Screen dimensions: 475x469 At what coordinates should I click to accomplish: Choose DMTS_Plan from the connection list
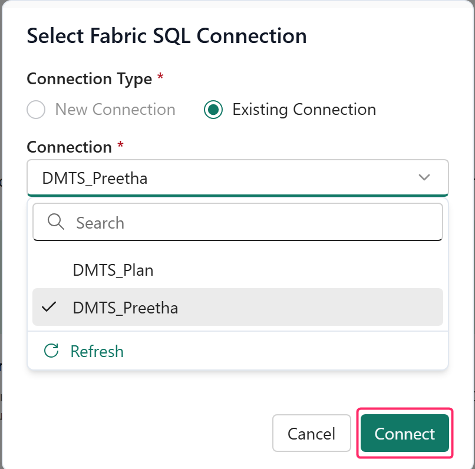coord(113,270)
